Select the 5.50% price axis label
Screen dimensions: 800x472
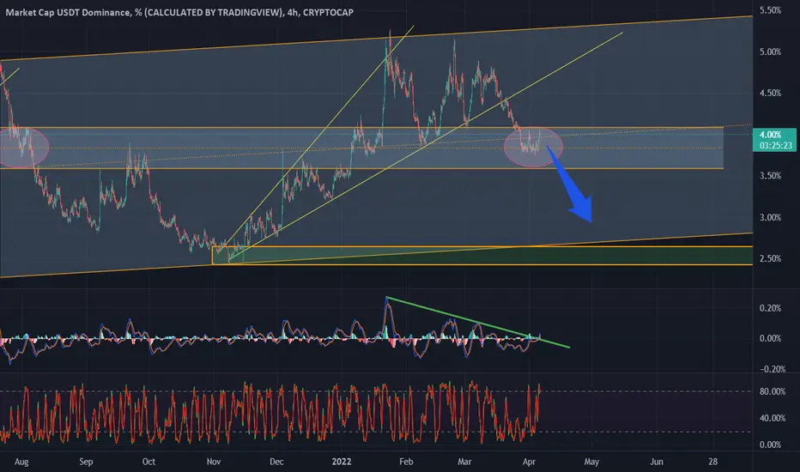click(x=770, y=10)
